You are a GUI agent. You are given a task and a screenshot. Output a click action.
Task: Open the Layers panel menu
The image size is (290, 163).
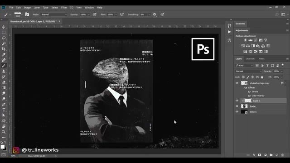tap(287, 59)
